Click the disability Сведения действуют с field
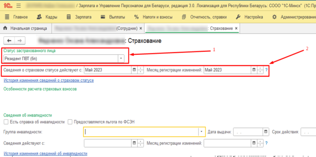Viewport: 316px width, 157px height. tap(108, 143)
